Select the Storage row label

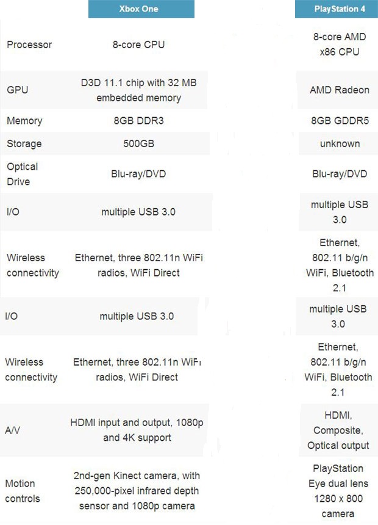coord(24,144)
